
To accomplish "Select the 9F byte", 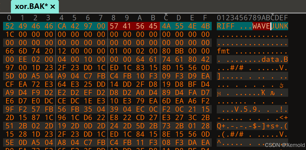I will click(x=9, y=110).
